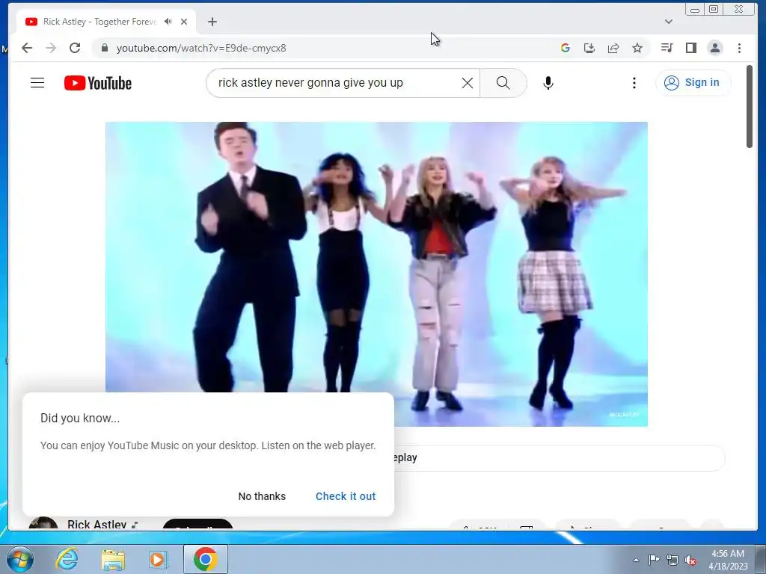Viewport: 766px width, 574px height.
Task: Click the muted volume tray icon
Action: click(x=690, y=560)
